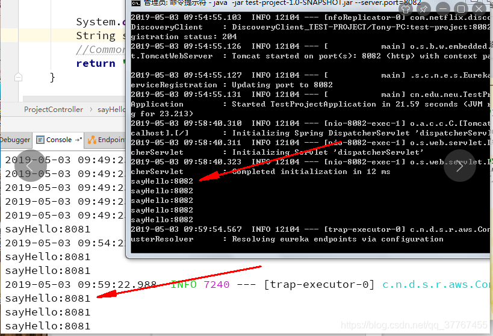Click 'sayHello:8082' directly under 'Completed initialization' line

click(x=162, y=181)
